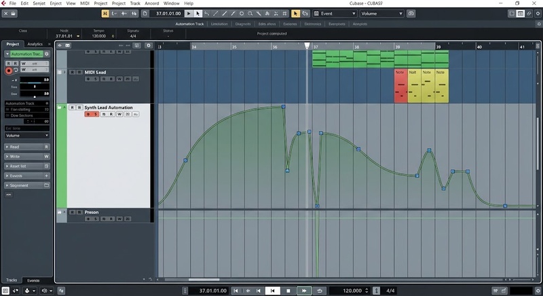Click the bottom-right setup gear icon
This screenshot has height=296, width=543.
click(x=538, y=291)
